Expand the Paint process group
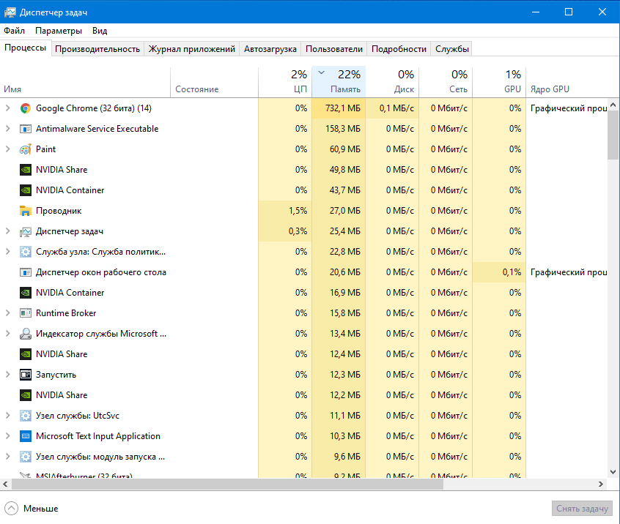 [x=7, y=149]
